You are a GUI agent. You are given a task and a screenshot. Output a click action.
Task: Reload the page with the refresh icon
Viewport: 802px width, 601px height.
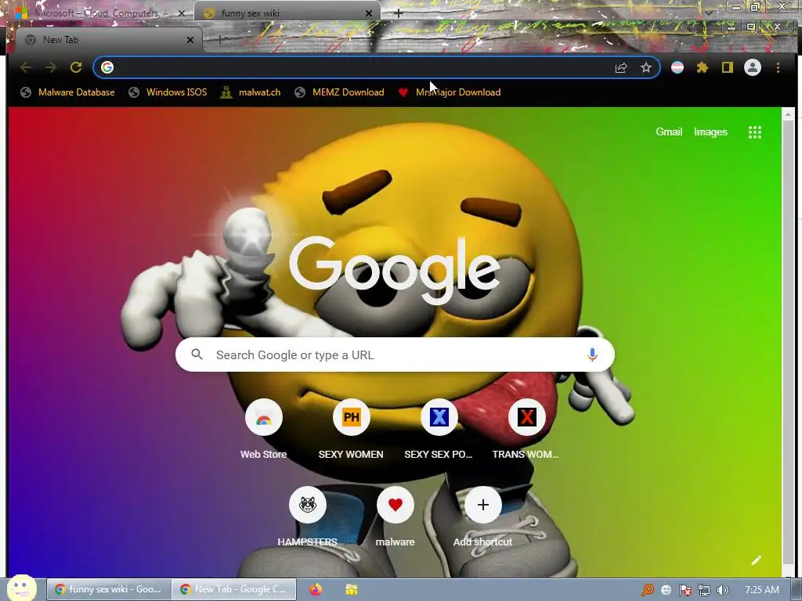click(76, 67)
